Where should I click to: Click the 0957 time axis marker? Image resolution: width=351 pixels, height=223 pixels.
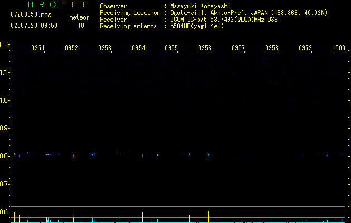238,48
